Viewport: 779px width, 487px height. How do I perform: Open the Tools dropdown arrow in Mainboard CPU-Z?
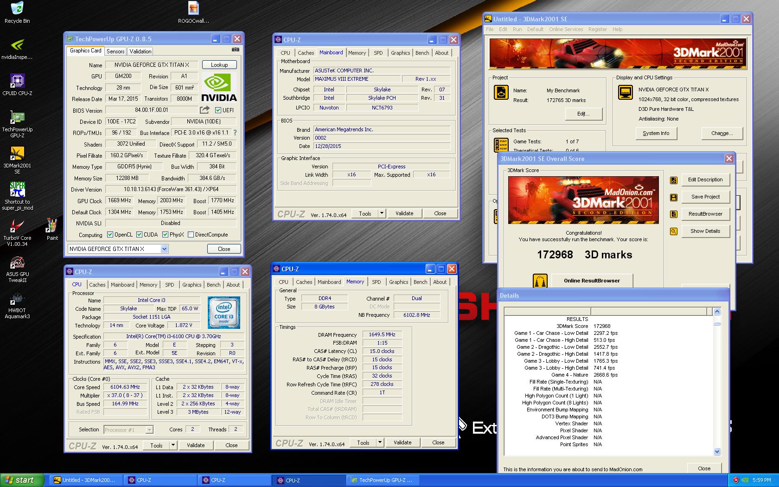coord(382,213)
